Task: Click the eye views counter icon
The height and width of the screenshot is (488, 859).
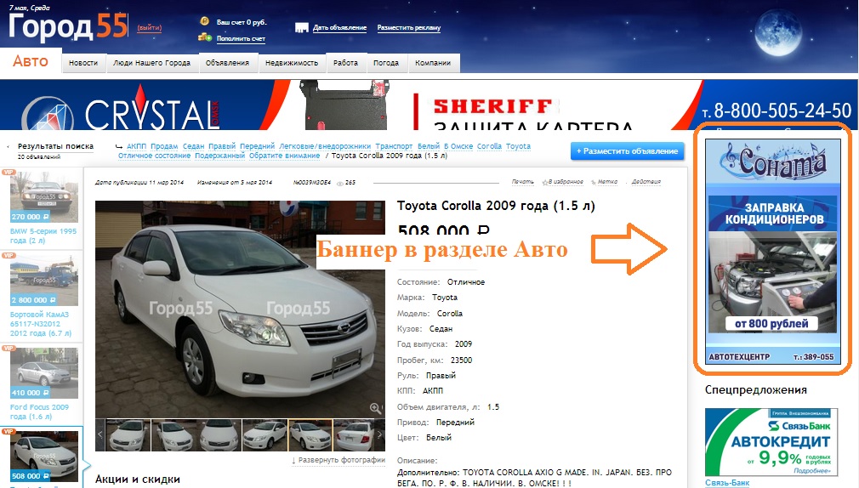Action: point(339,183)
